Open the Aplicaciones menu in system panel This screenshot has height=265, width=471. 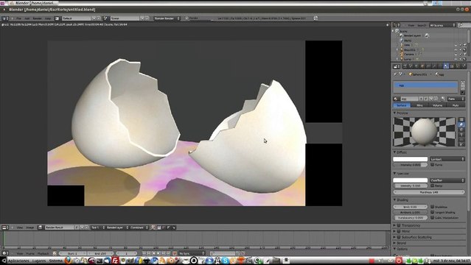18,261
